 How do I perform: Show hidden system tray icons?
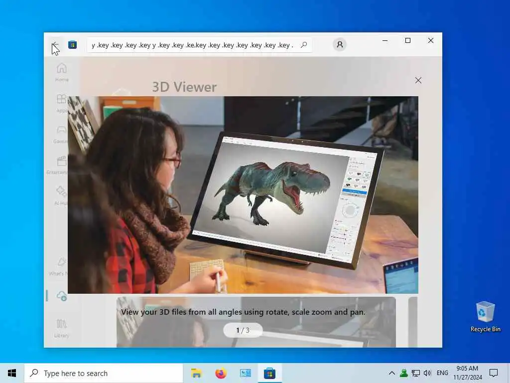(x=392, y=373)
